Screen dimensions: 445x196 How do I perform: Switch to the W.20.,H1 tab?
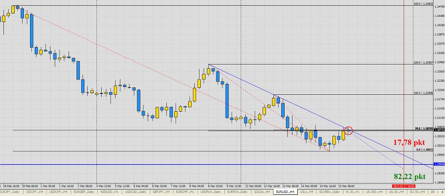pos(352,192)
